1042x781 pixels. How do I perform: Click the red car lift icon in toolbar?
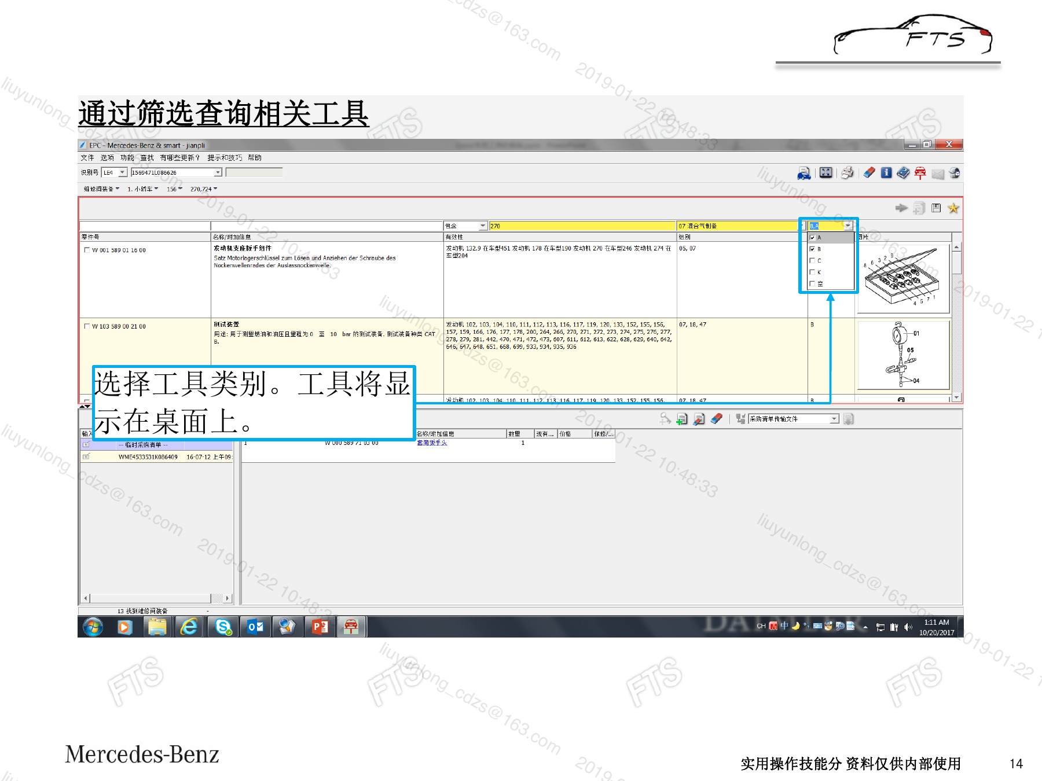(x=920, y=173)
